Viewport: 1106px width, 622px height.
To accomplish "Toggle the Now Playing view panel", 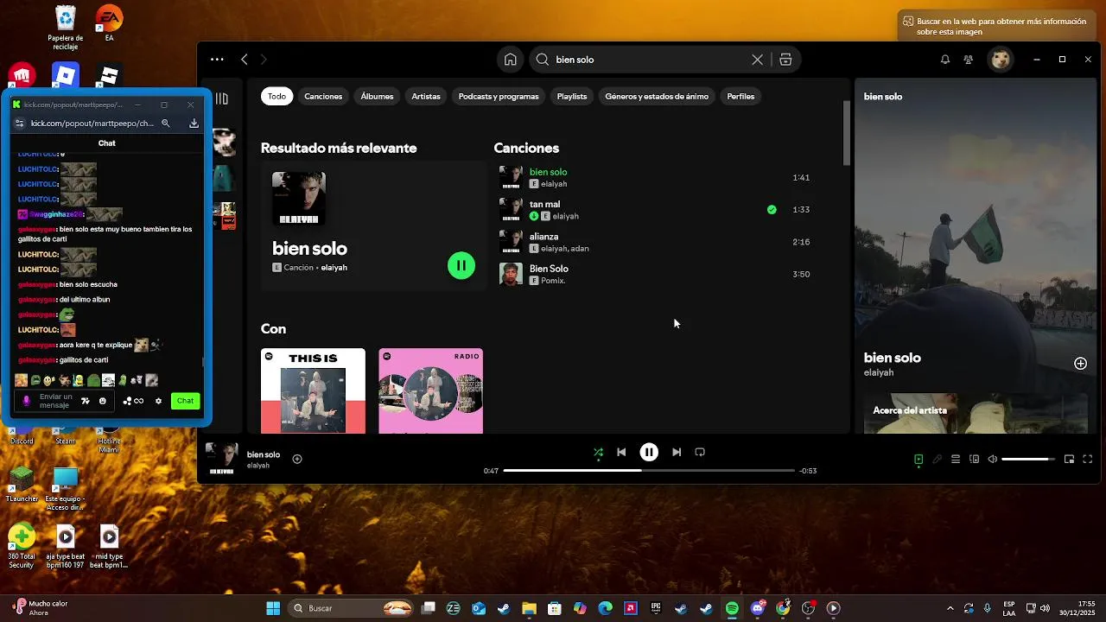I will (x=918, y=460).
